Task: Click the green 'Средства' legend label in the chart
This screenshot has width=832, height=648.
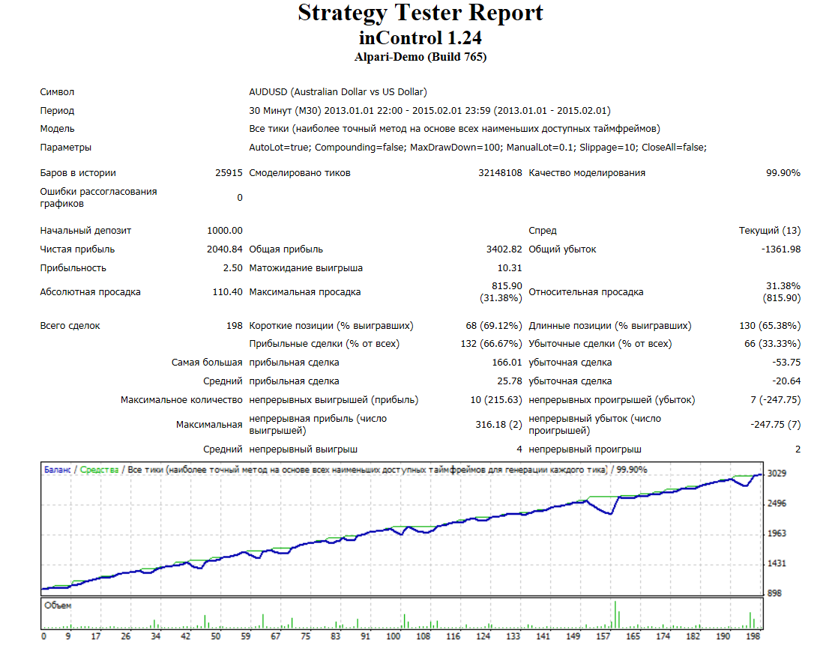Action: (x=99, y=470)
